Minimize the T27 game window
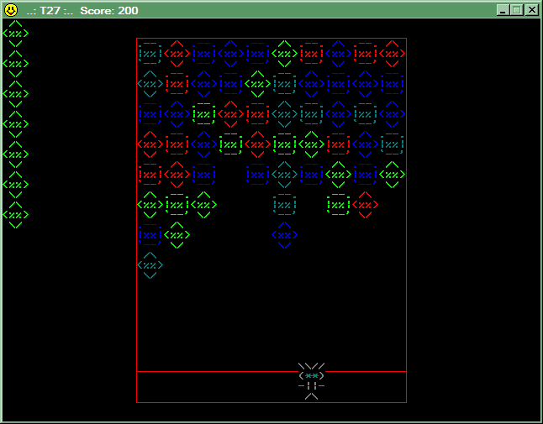Image resolution: width=543 pixels, height=424 pixels. pos(503,10)
